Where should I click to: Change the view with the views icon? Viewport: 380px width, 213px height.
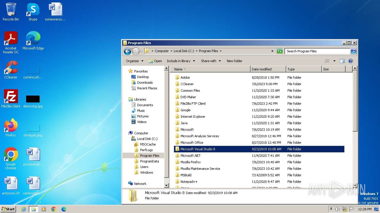(327, 61)
